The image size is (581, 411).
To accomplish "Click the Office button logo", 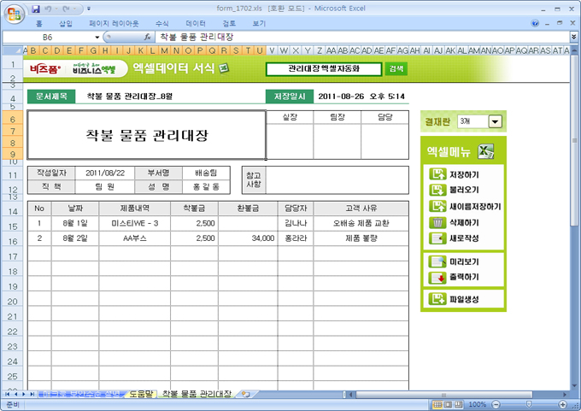I will 14,14.
